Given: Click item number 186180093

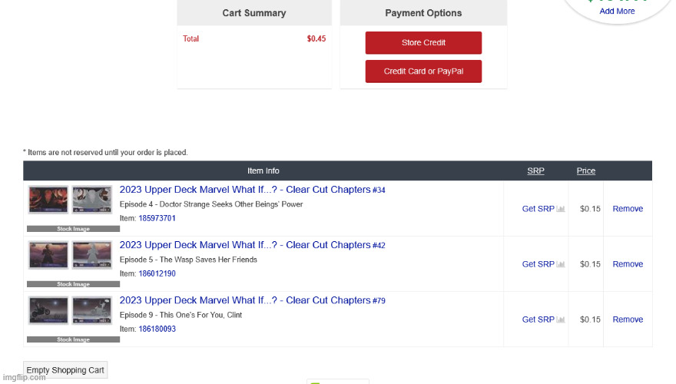Looking at the screenshot, I should point(157,329).
